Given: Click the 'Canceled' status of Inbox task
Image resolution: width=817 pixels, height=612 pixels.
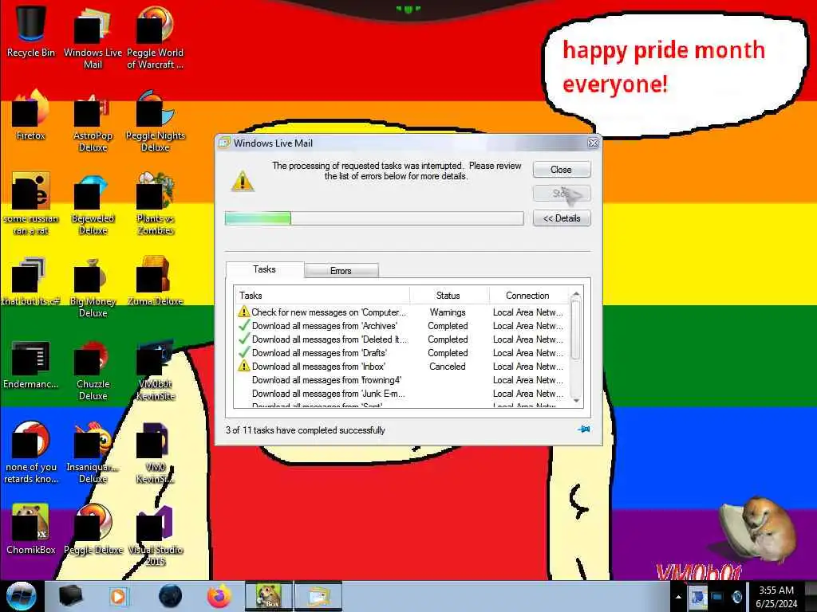Looking at the screenshot, I should (448, 367).
